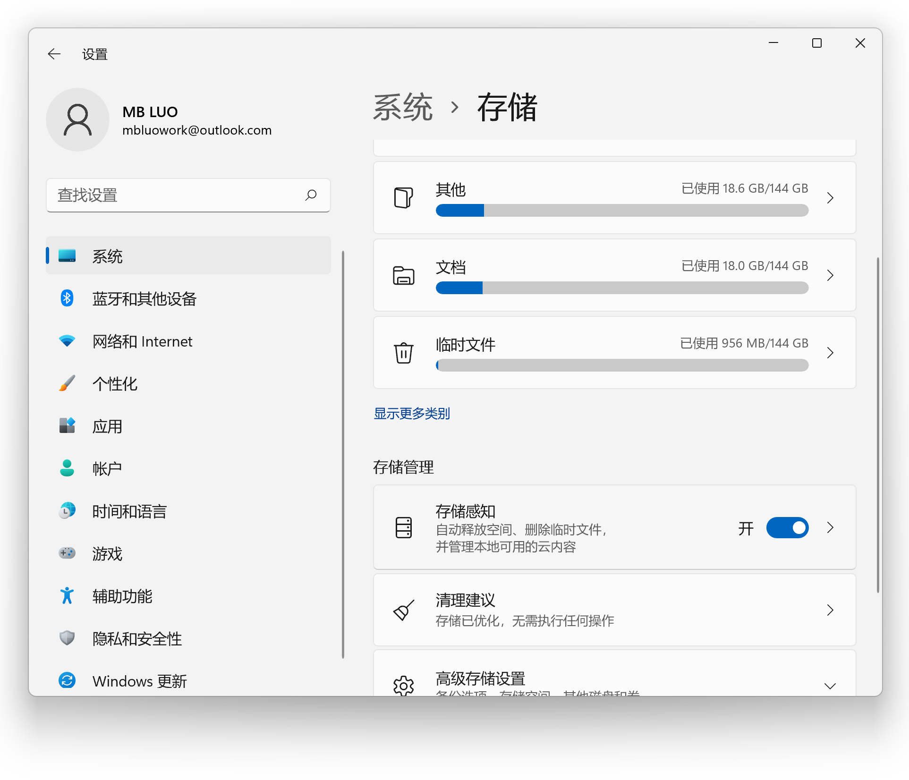Open 其他 details via its chevron
Image resolution: width=909 pixels, height=780 pixels.
(830, 198)
